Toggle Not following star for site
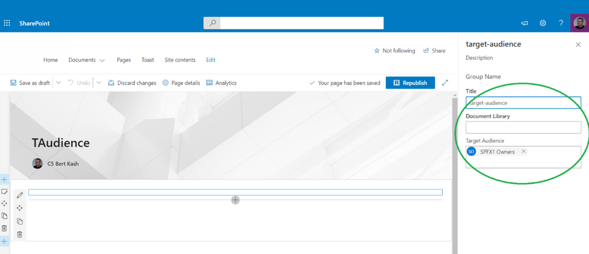Viewport: 589px width, 254px height. point(394,51)
